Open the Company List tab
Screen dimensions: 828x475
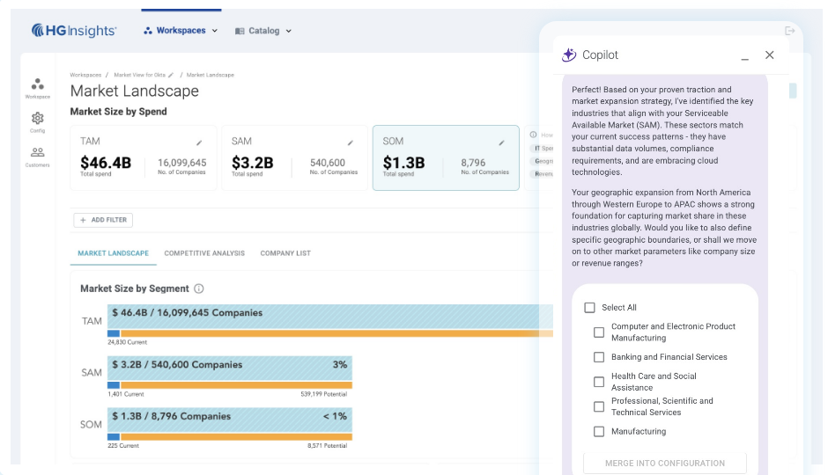285,253
